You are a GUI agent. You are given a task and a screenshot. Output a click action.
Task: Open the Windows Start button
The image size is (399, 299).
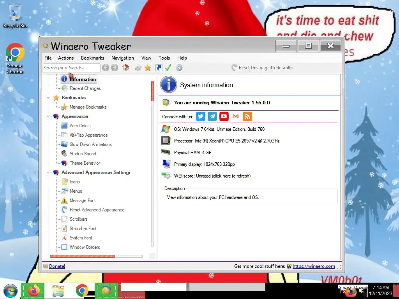pyautogui.click(x=10, y=291)
